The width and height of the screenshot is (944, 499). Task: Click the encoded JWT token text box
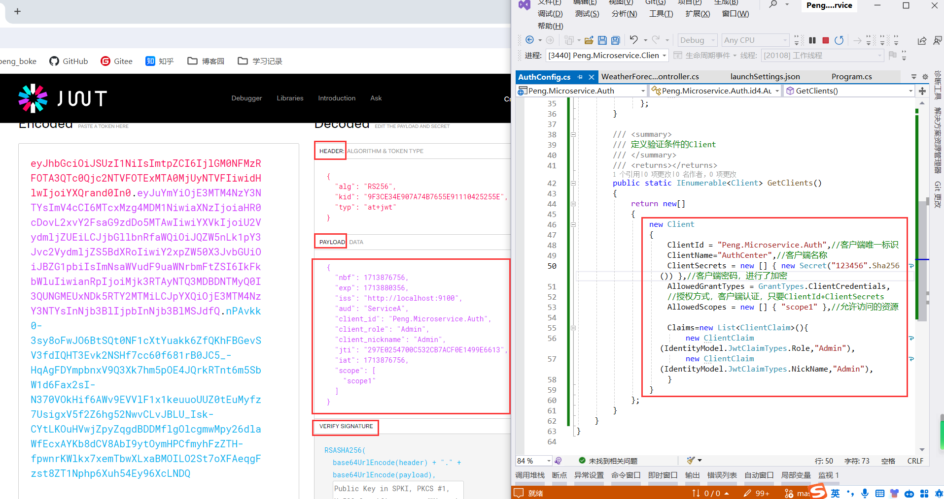click(x=159, y=321)
